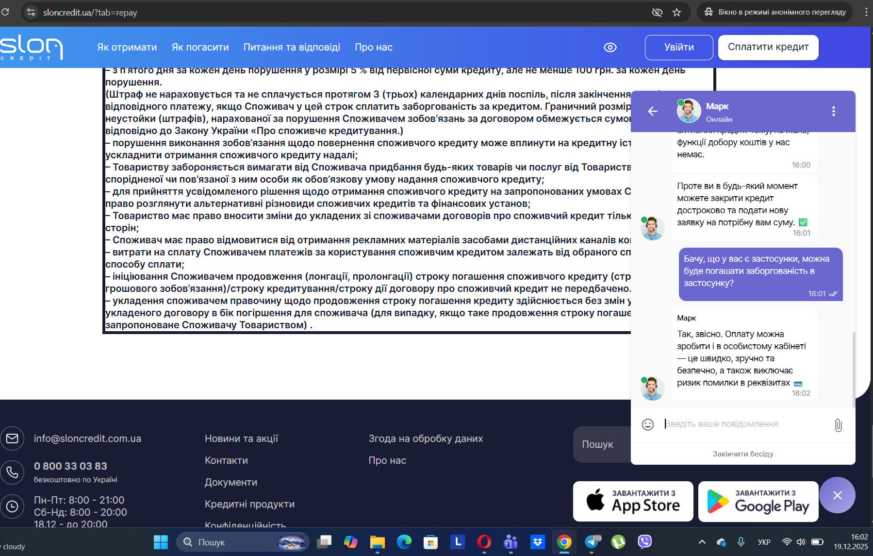Click Марк's avatar in chat header
Viewport: 873px width, 556px height.
click(689, 111)
